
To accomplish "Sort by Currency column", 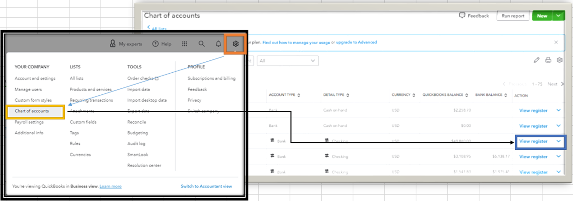I will (x=403, y=95).
